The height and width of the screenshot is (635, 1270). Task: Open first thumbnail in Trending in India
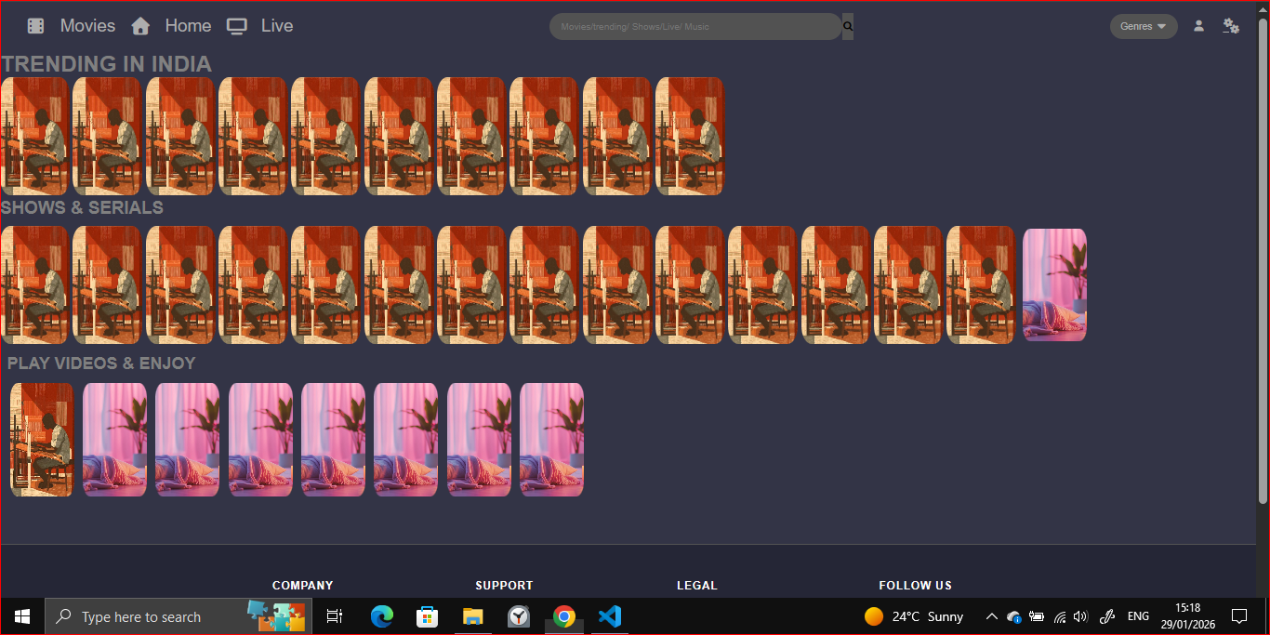(34, 136)
